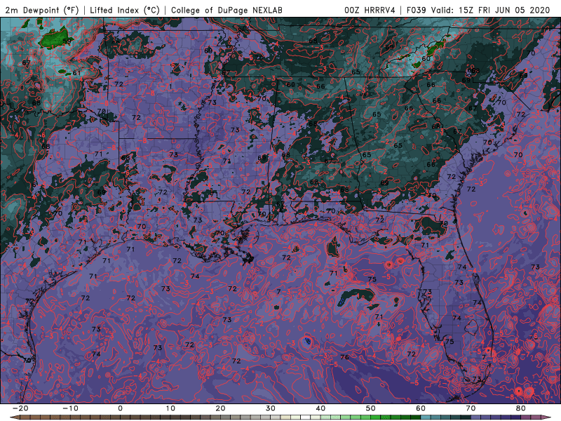Viewport: 561px width, 421px height.
Task: Click the '20' label on the color scale
Action: coord(220,408)
